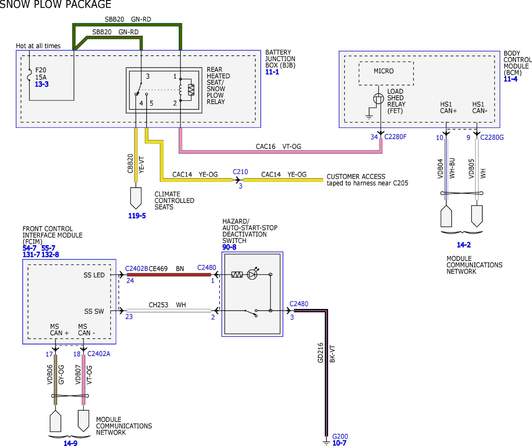Select the C210 connector label
Image resolution: width=532 pixels, height=446 pixels.
(240, 172)
